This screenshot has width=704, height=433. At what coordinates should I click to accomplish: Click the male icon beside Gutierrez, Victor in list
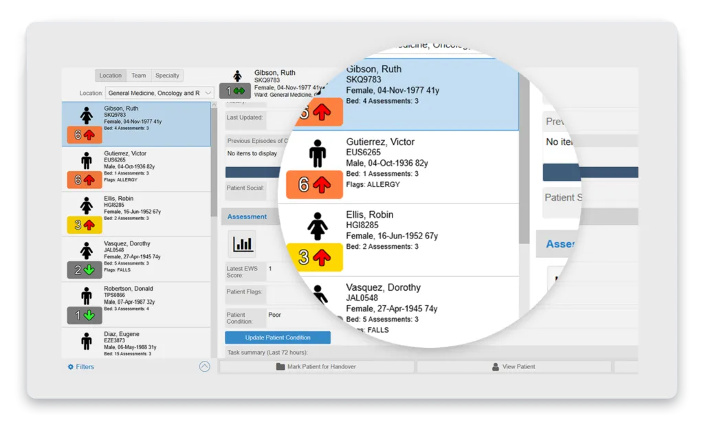click(86, 160)
